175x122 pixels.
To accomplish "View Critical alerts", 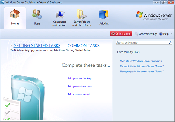I will coord(121,34).
